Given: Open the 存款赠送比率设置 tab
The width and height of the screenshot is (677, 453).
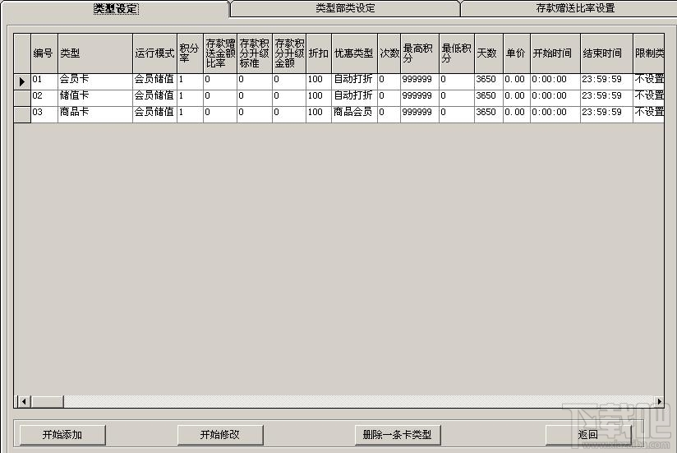Looking at the screenshot, I should click(575, 8).
